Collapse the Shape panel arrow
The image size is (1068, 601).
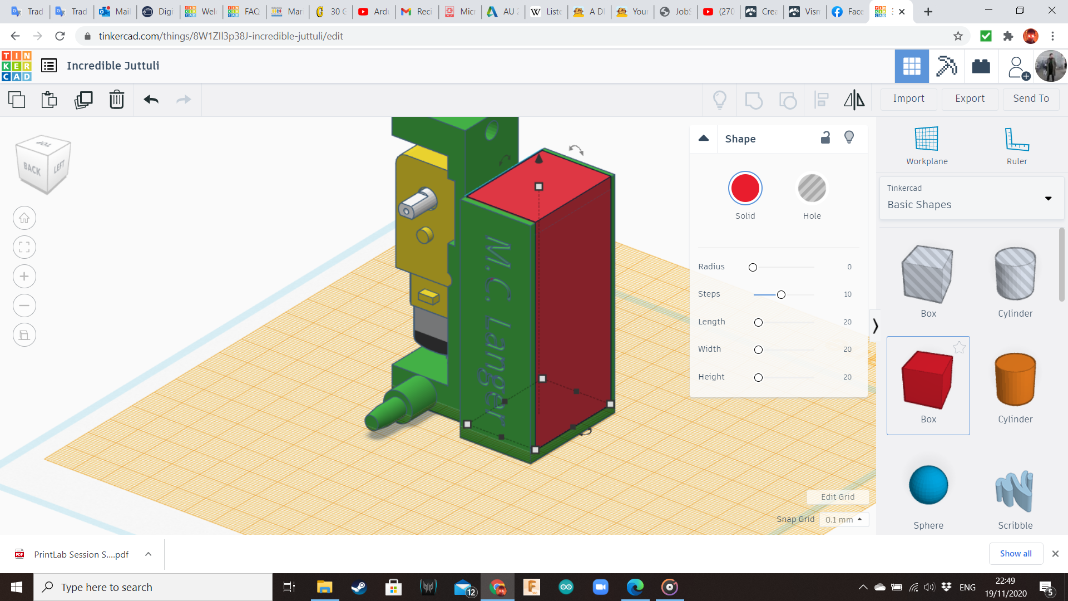(704, 138)
